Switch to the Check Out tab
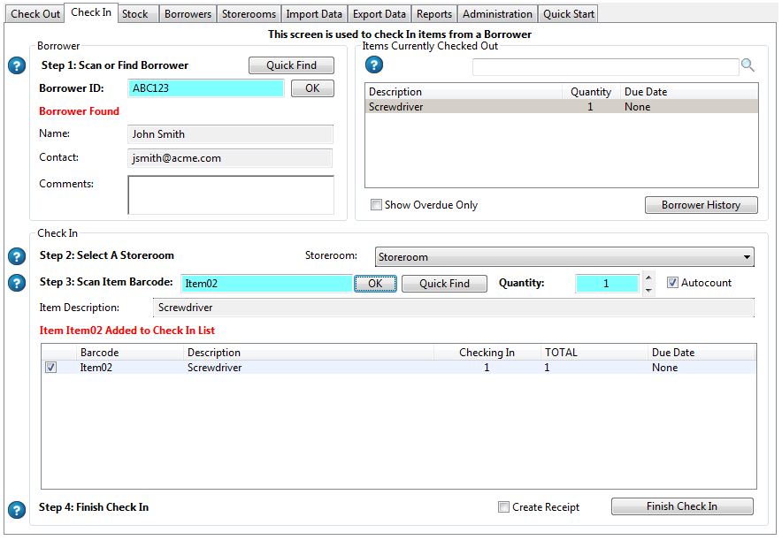This screenshot has width=782, height=540. pyautogui.click(x=35, y=14)
